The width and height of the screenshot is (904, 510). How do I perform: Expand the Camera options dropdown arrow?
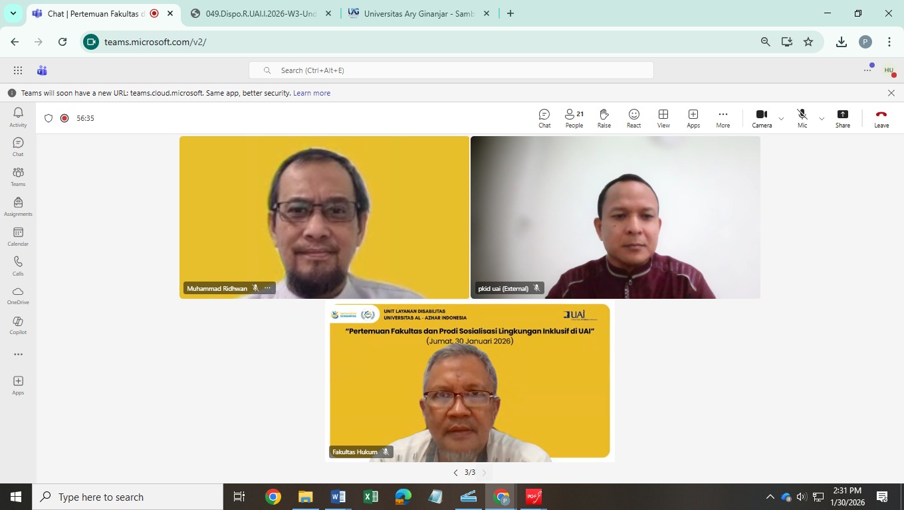click(x=781, y=119)
